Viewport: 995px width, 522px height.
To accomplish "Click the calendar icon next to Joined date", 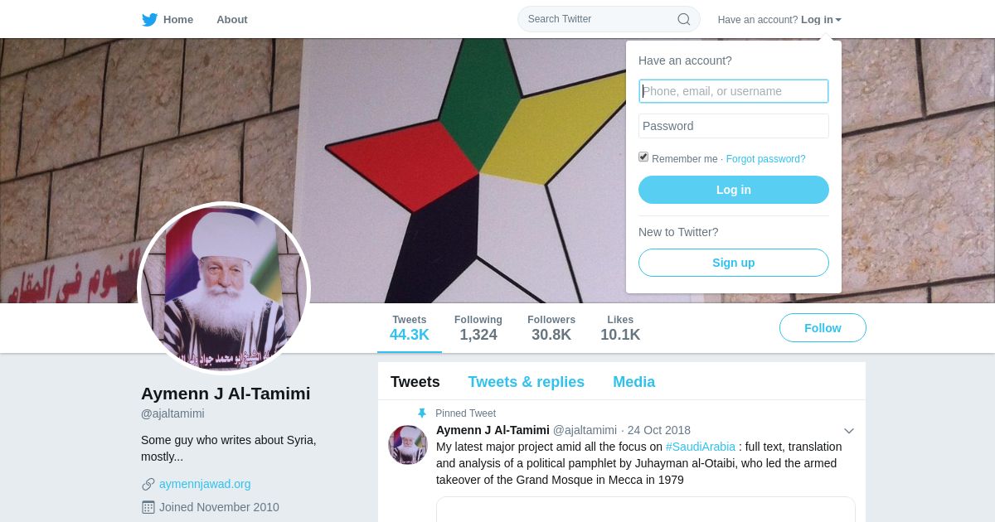I will pos(148,507).
